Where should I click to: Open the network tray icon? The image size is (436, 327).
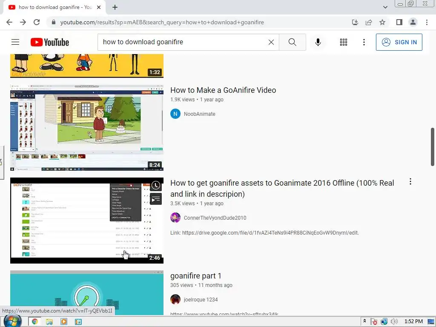(x=384, y=322)
